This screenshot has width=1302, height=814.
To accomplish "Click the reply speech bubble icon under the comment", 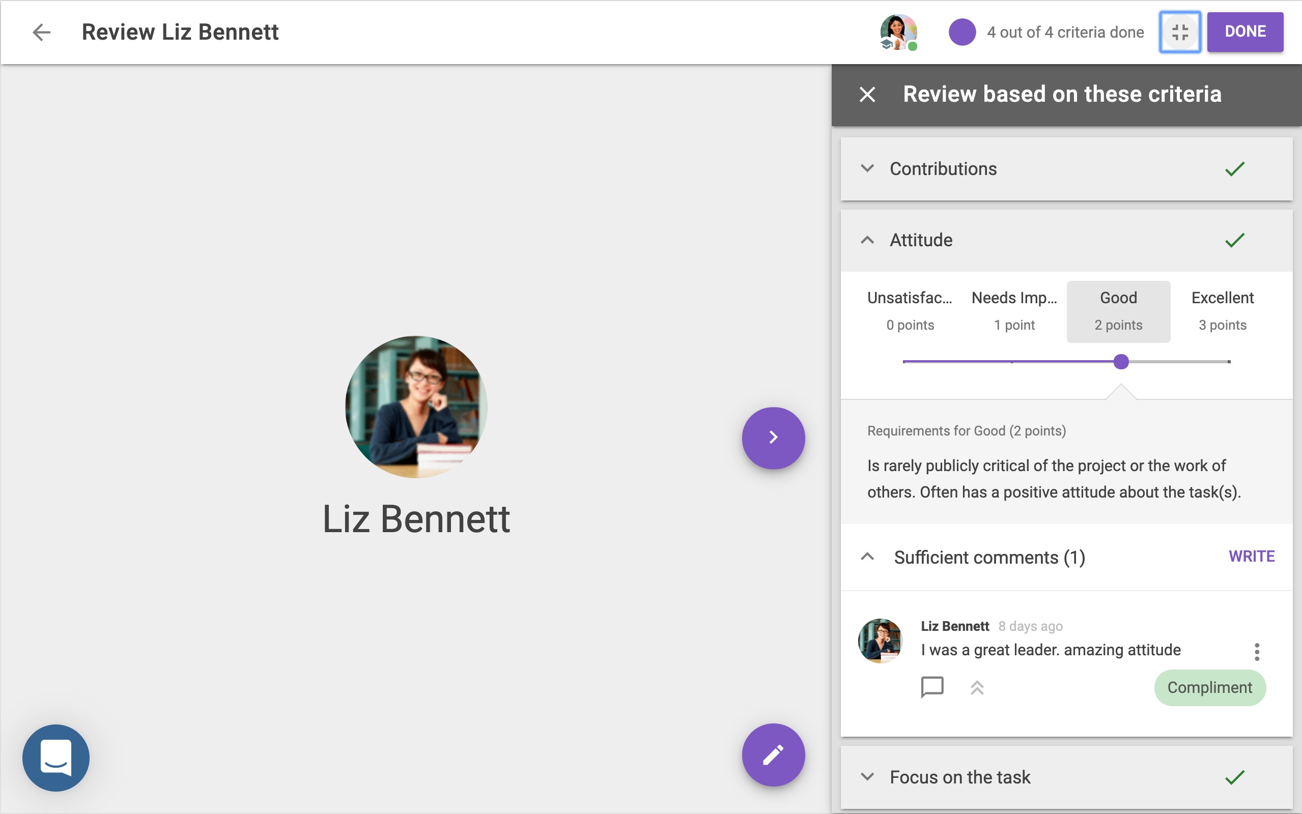I will [931, 687].
